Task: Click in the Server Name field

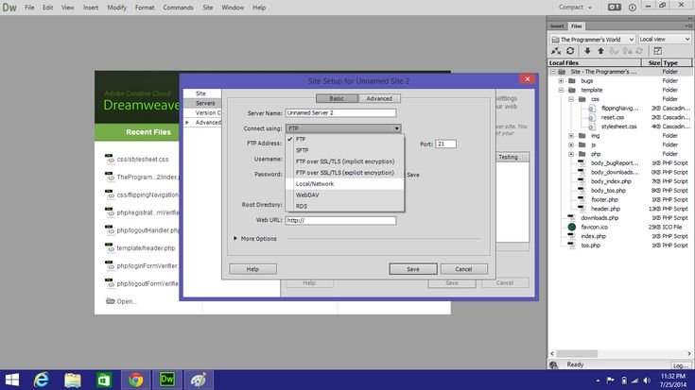Action: (x=340, y=113)
